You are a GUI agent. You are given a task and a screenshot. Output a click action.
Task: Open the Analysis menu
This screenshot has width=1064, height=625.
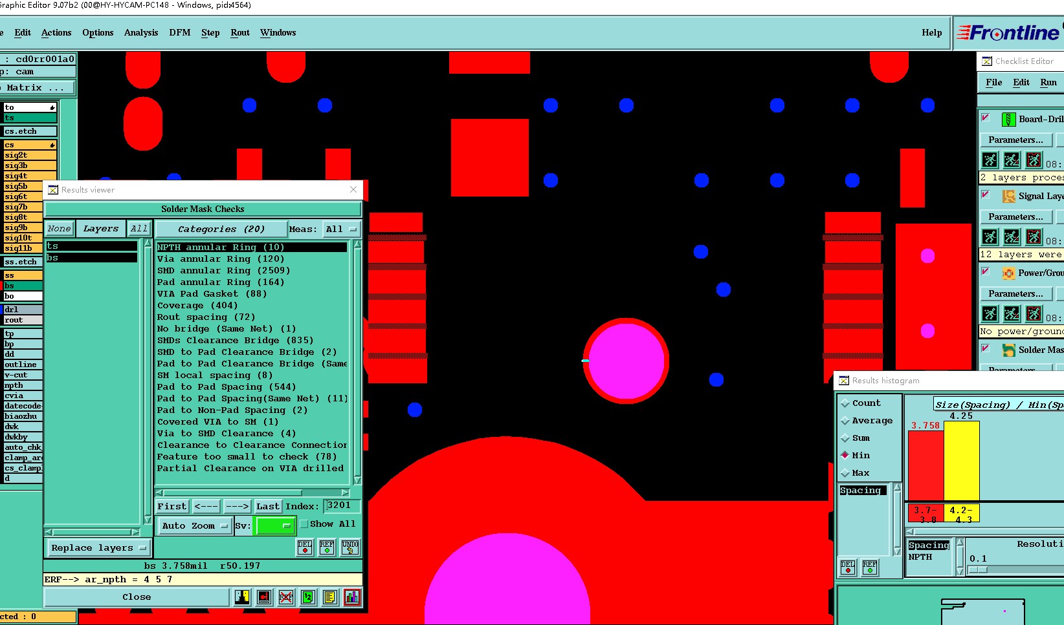click(x=141, y=32)
